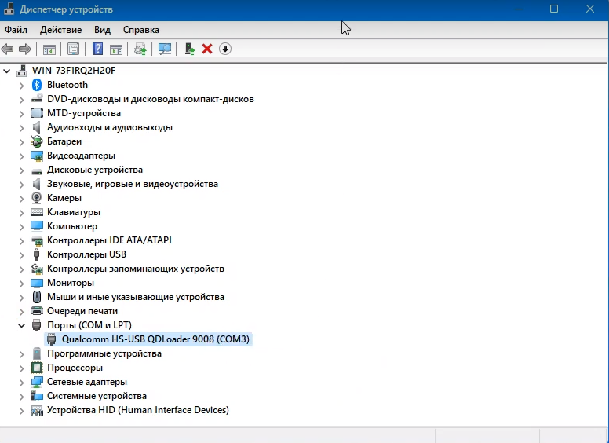Expand the Программные устройства category
Viewport: 609px width, 443px height.
[x=22, y=354]
